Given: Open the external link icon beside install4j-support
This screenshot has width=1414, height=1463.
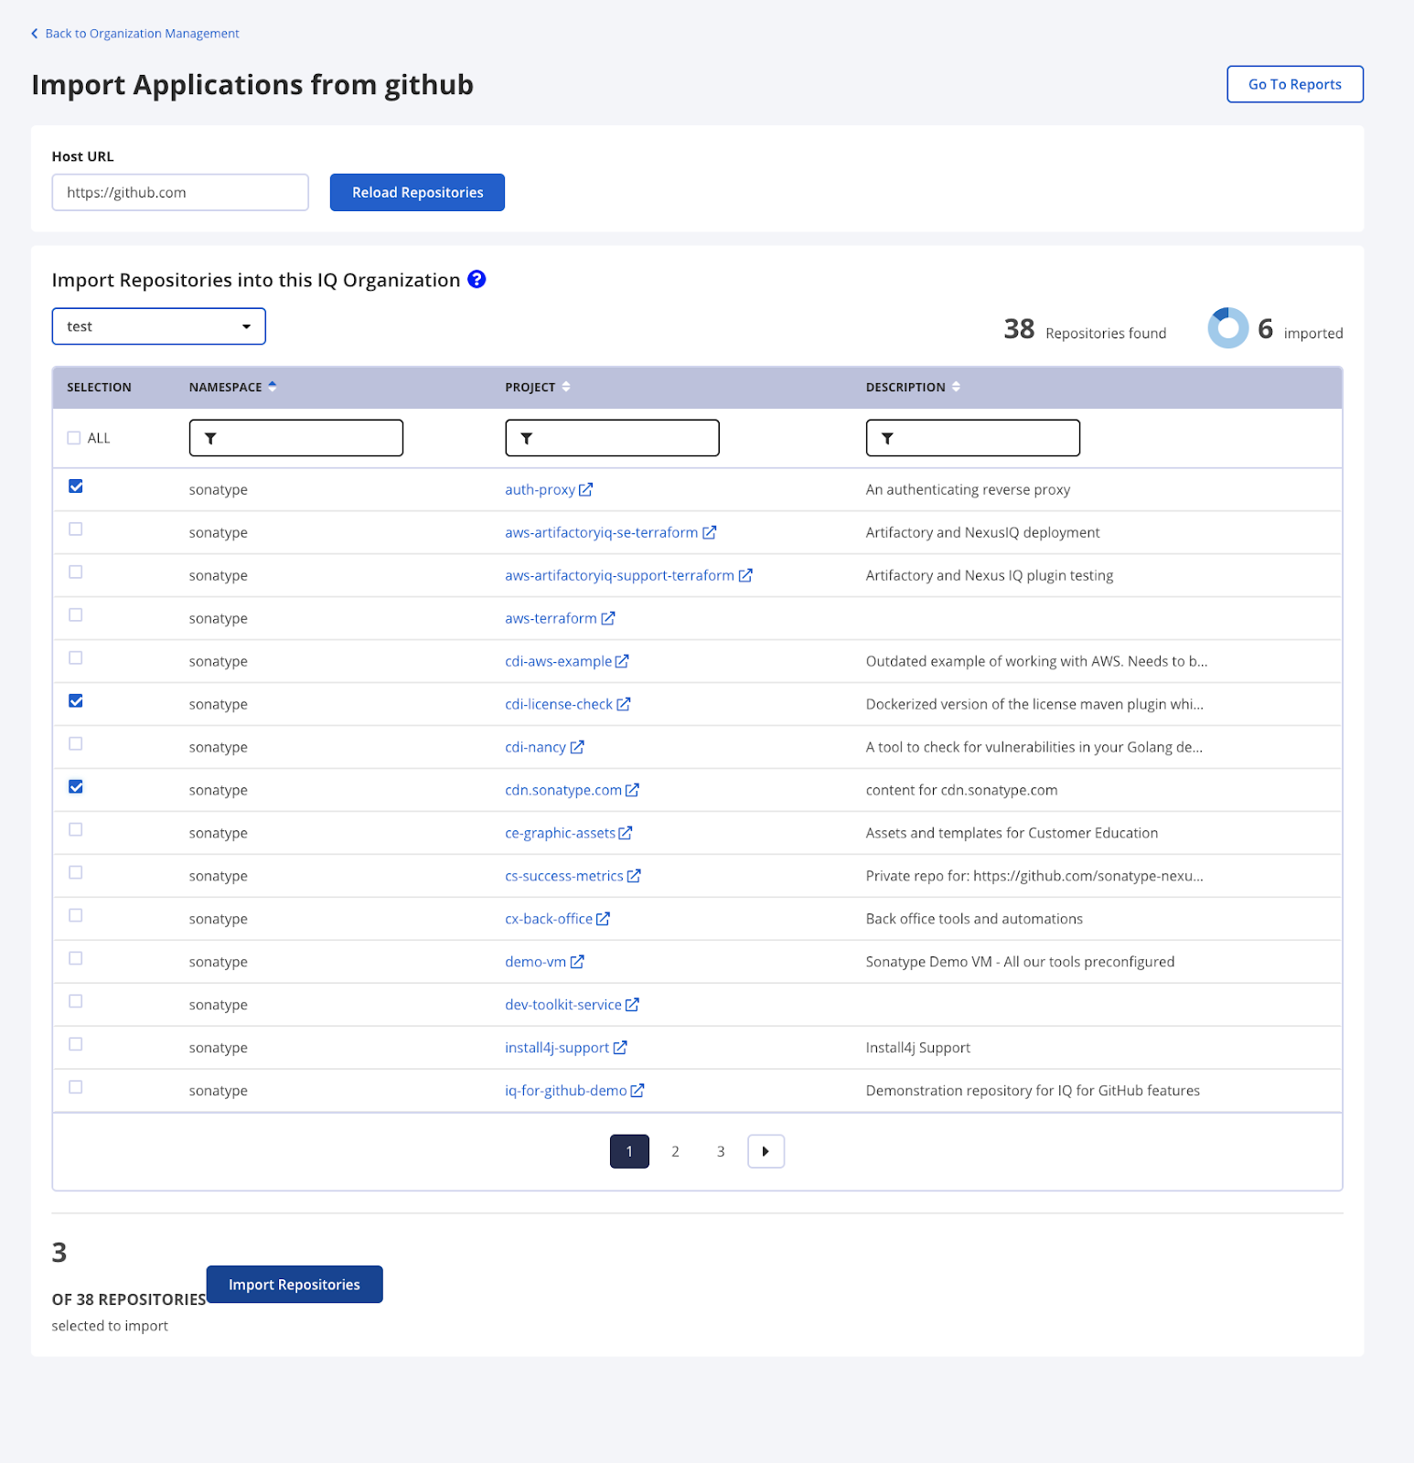Looking at the screenshot, I should pos(620,1048).
